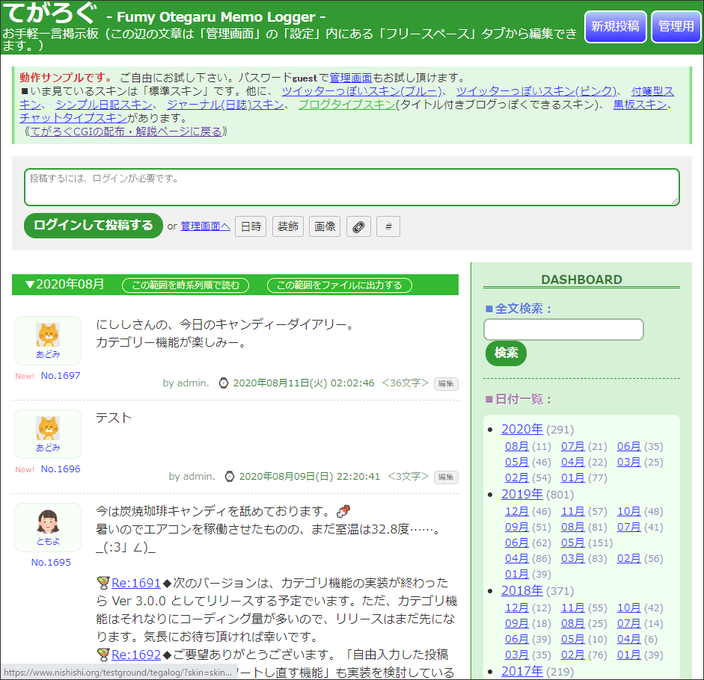Select the 画像 image insert icon

[x=325, y=226]
